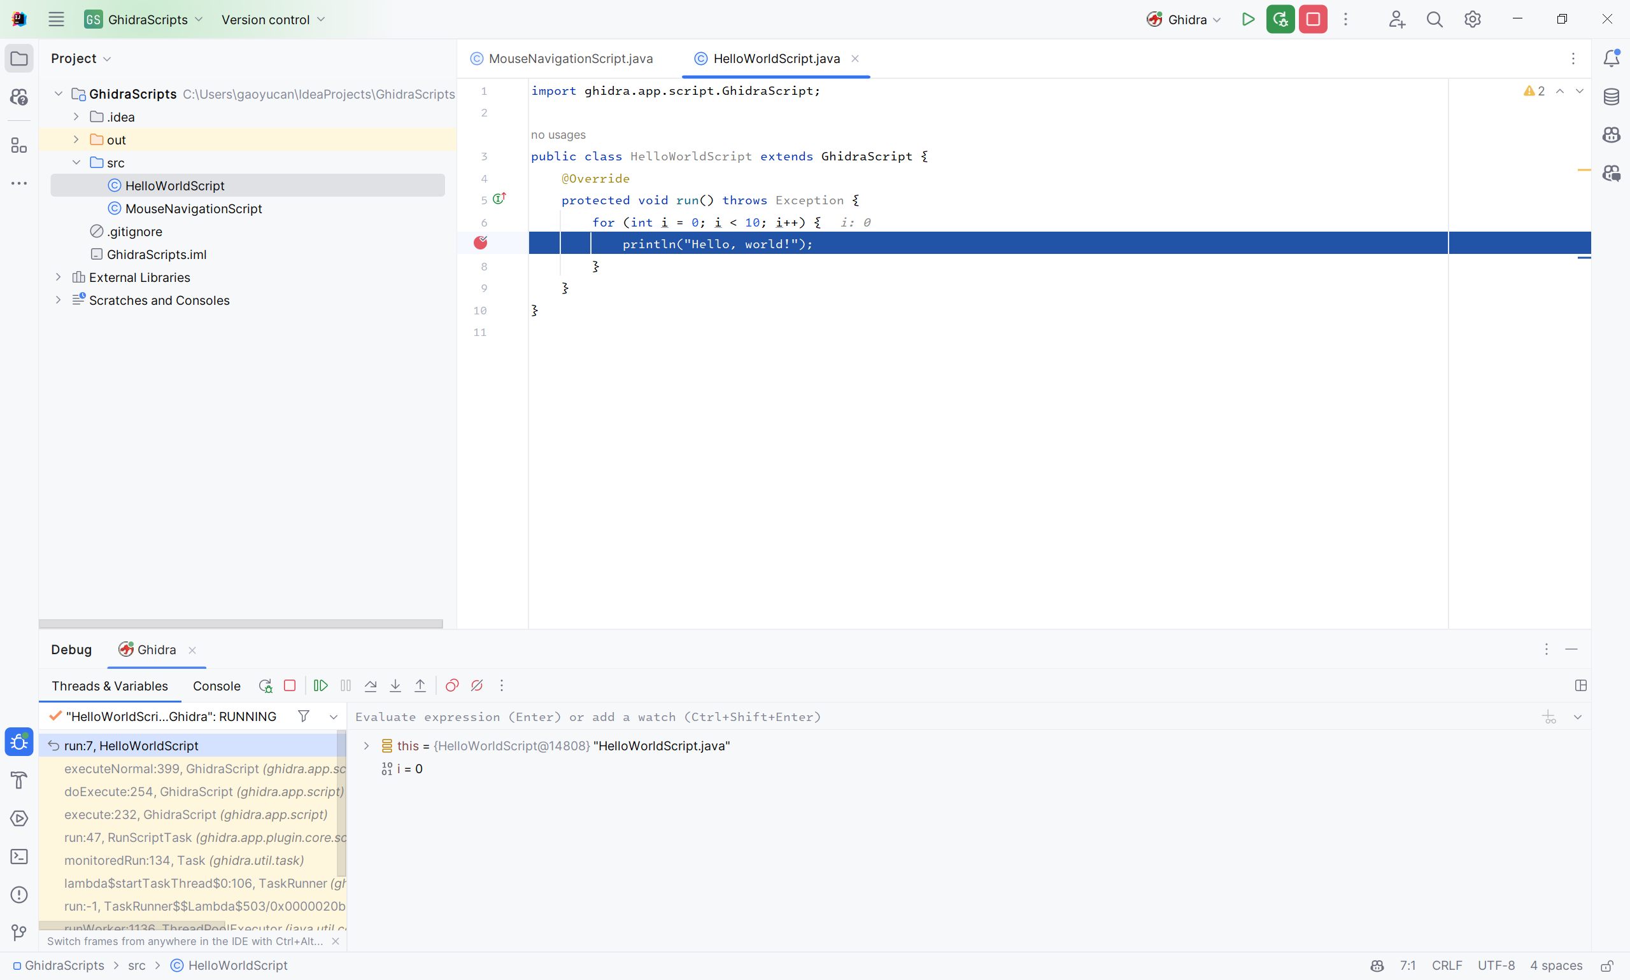Open Notifications bell panel

(x=1611, y=58)
